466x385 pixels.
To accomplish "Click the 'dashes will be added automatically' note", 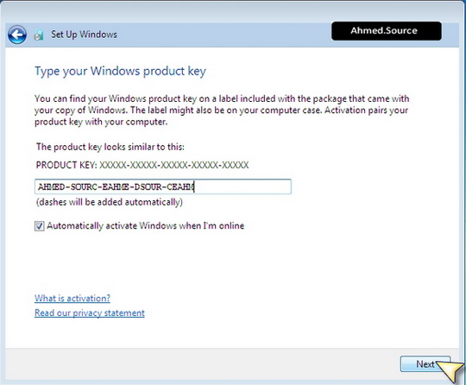I will tap(109, 202).
